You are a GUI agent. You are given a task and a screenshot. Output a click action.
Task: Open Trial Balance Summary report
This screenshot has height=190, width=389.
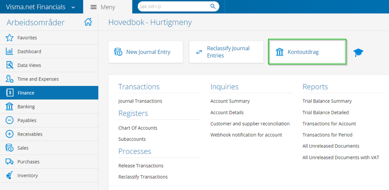327,101
